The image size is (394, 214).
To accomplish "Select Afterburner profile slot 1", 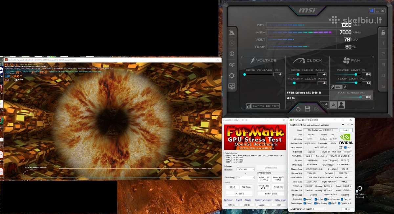I will 383,43.
